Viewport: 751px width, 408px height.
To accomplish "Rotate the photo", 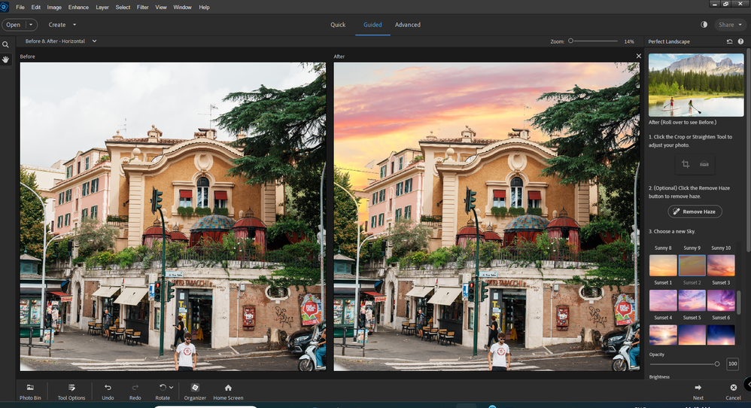I will pos(163,391).
